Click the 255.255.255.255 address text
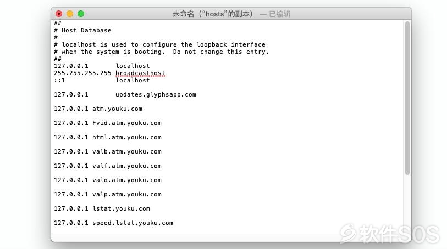447x249 pixels. 82,73
